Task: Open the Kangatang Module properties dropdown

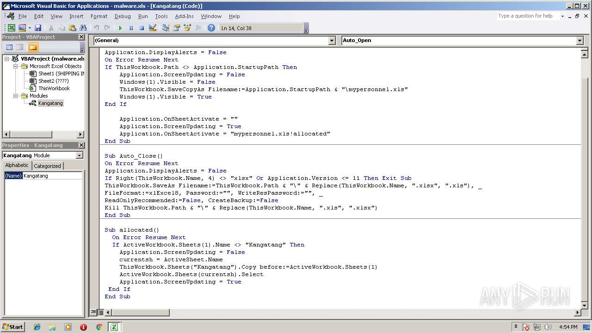Action: tap(80, 155)
